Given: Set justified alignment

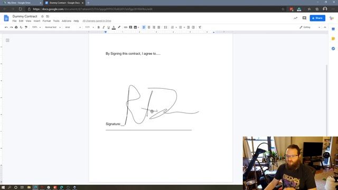Looking at the screenshot, I should pos(159,27).
